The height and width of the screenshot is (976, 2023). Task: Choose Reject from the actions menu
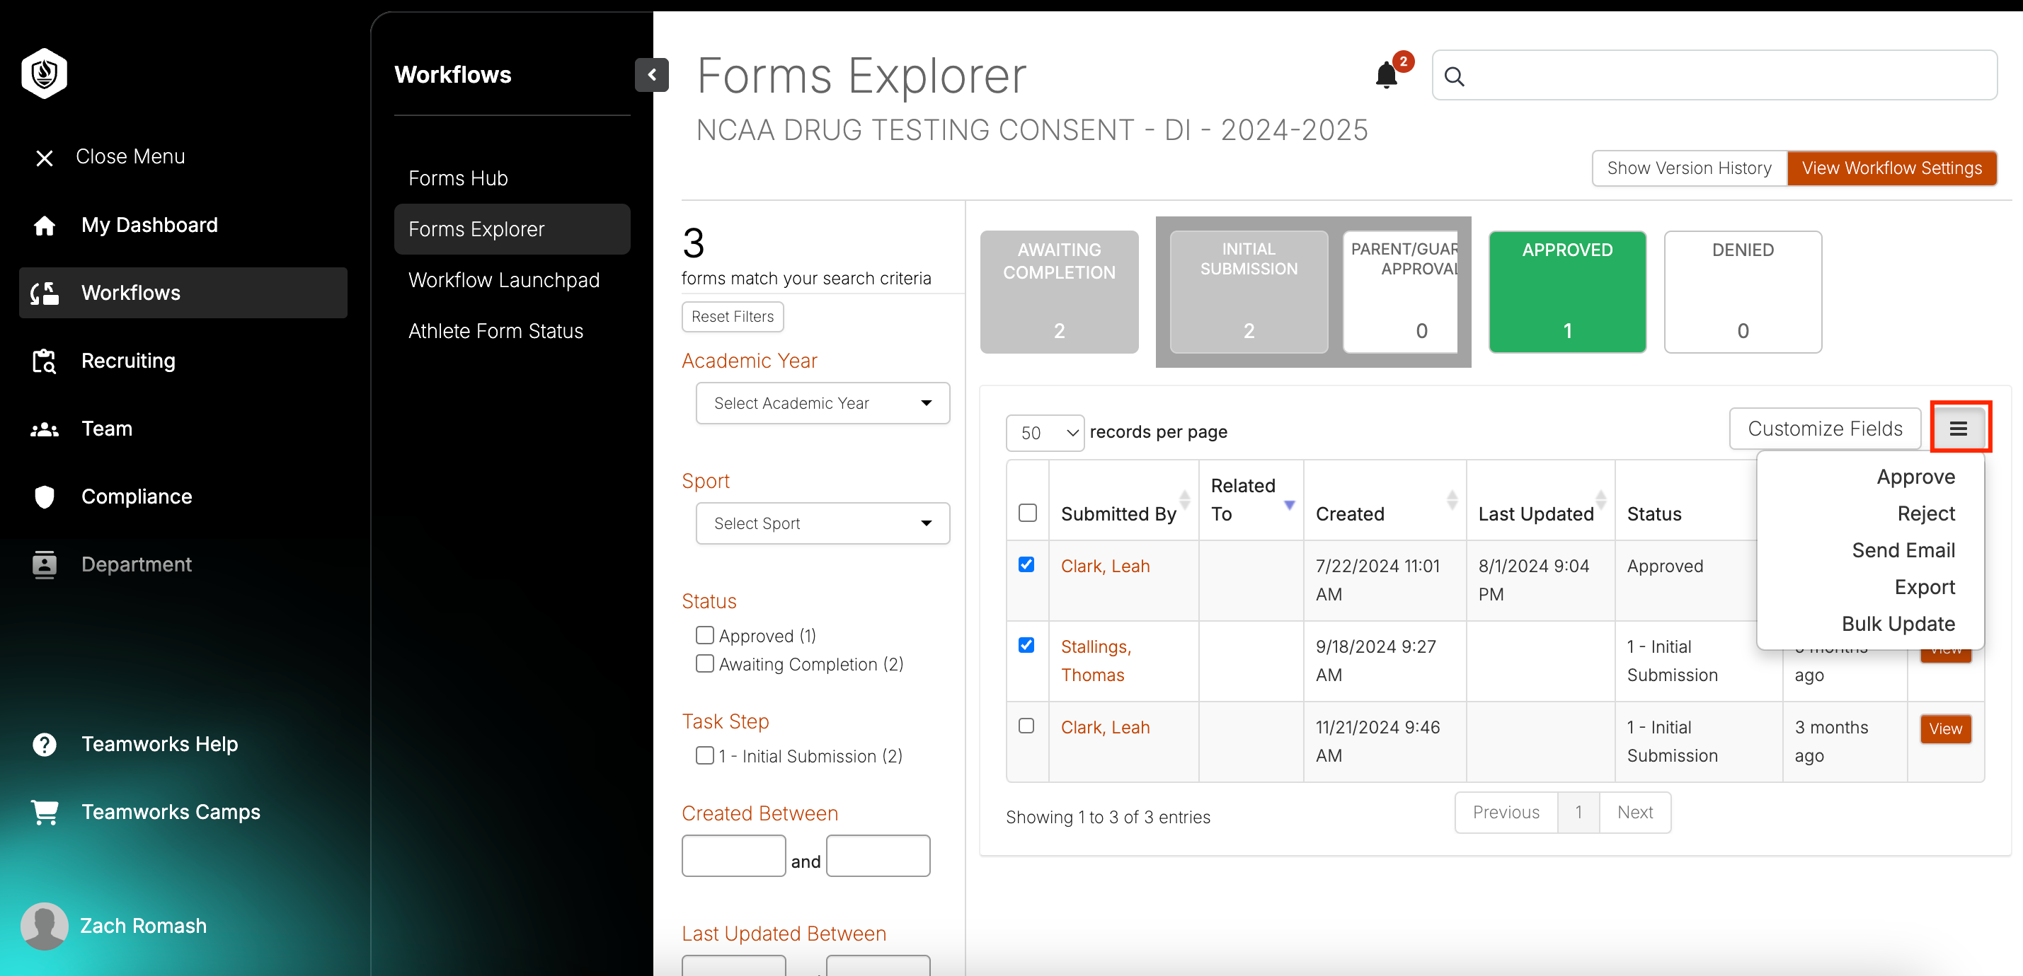coord(1925,514)
